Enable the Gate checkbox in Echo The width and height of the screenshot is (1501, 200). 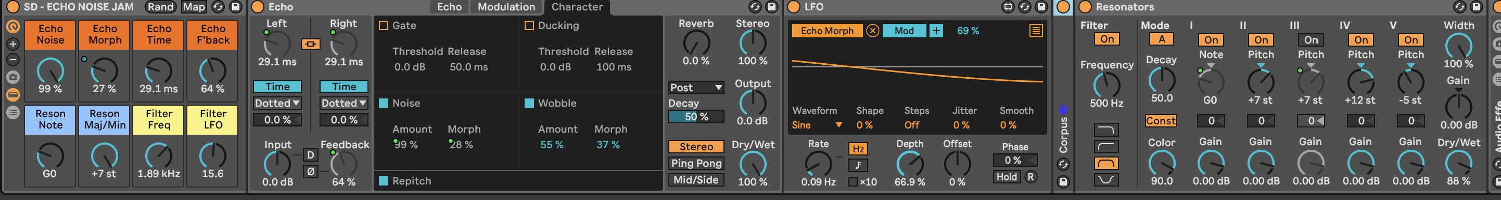click(x=384, y=25)
